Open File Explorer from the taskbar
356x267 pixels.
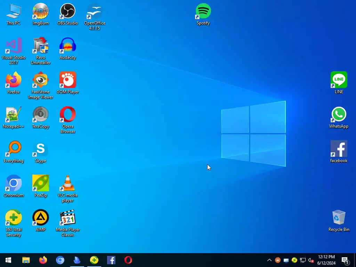(26, 260)
